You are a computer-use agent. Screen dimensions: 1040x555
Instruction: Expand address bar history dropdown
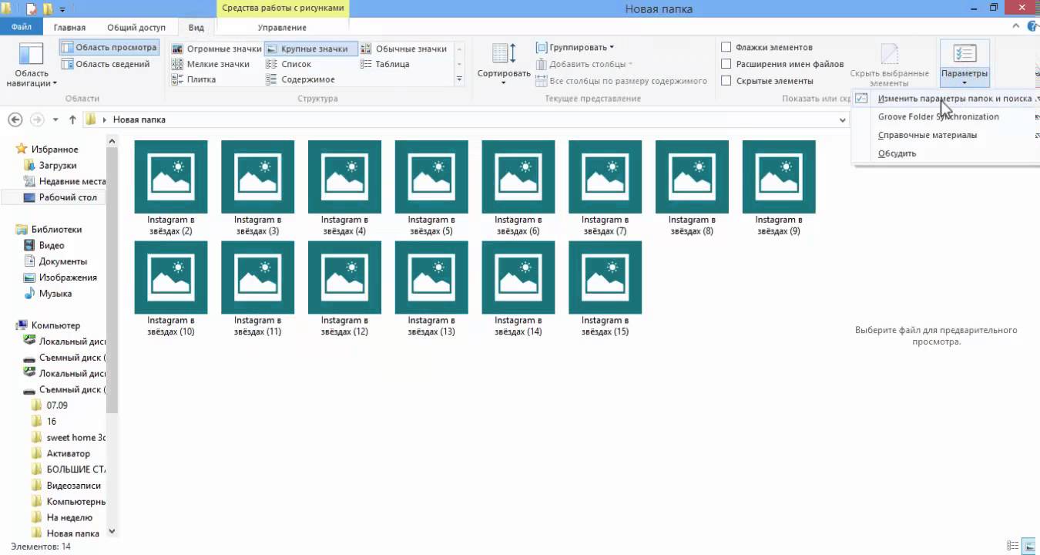pos(843,120)
